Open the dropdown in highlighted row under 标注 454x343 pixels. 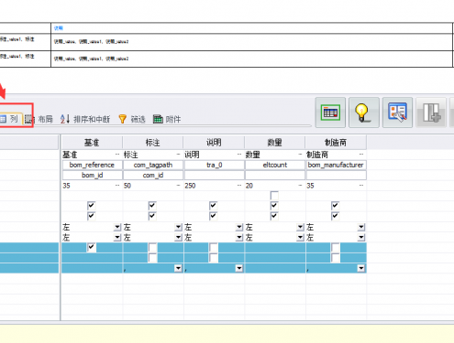178,268
